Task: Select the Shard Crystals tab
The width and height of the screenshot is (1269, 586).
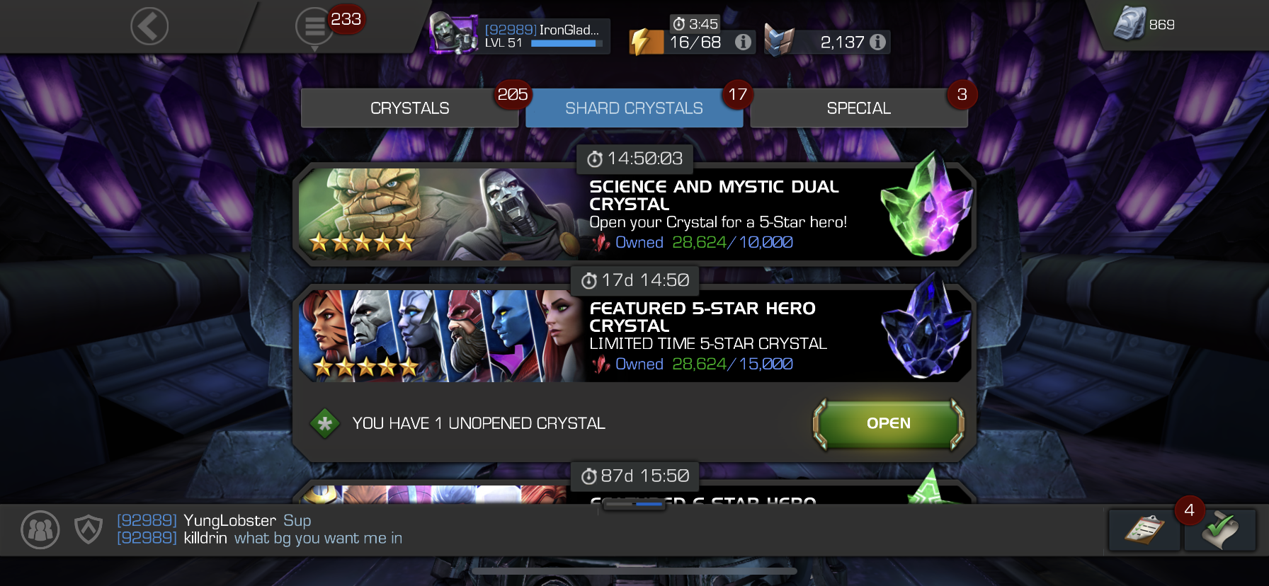Action: click(634, 108)
